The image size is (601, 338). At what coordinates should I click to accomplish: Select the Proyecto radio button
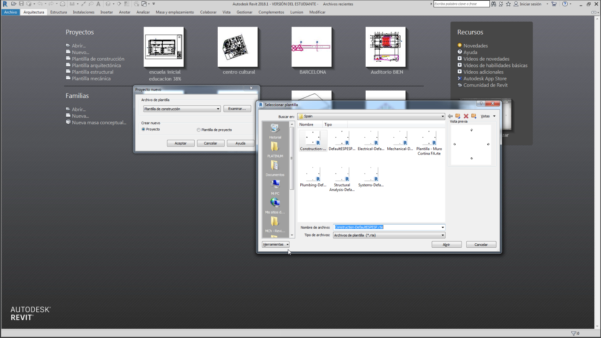144,129
